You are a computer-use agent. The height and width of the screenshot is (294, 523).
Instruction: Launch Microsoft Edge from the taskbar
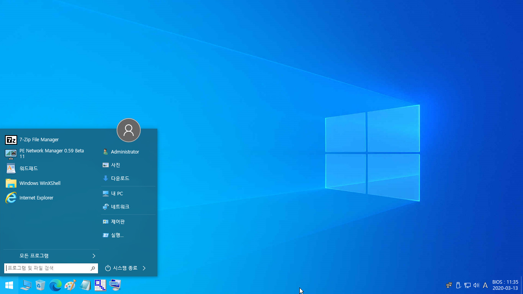[x=56, y=285]
